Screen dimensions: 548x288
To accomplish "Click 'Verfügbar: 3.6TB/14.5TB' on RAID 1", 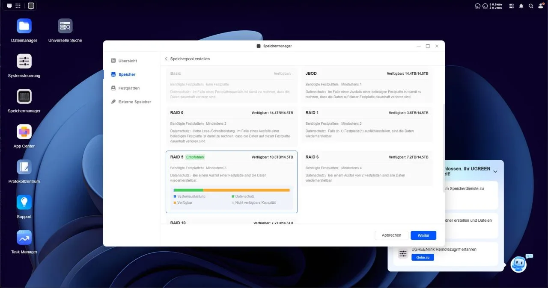I will (x=408, y=113).
